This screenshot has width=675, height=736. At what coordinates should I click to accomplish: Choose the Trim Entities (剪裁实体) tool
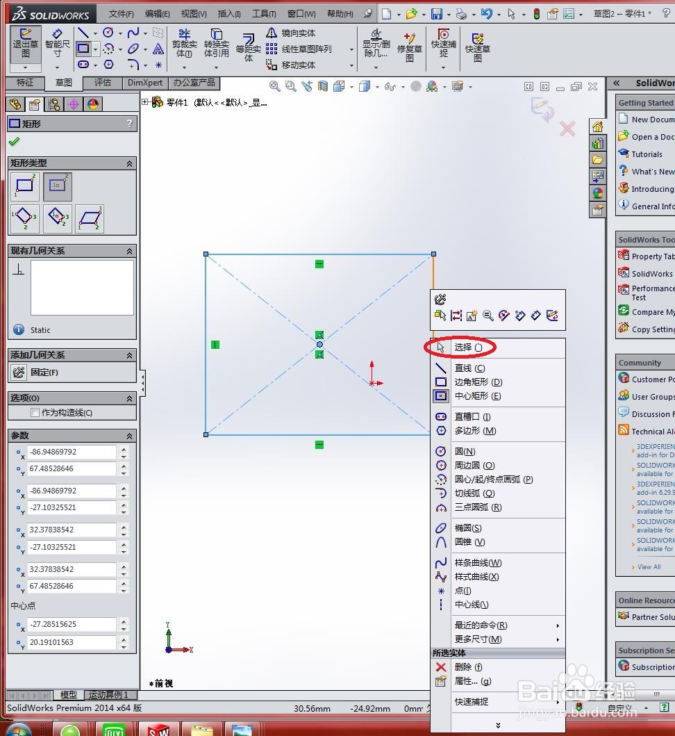[x=184, y=42]
